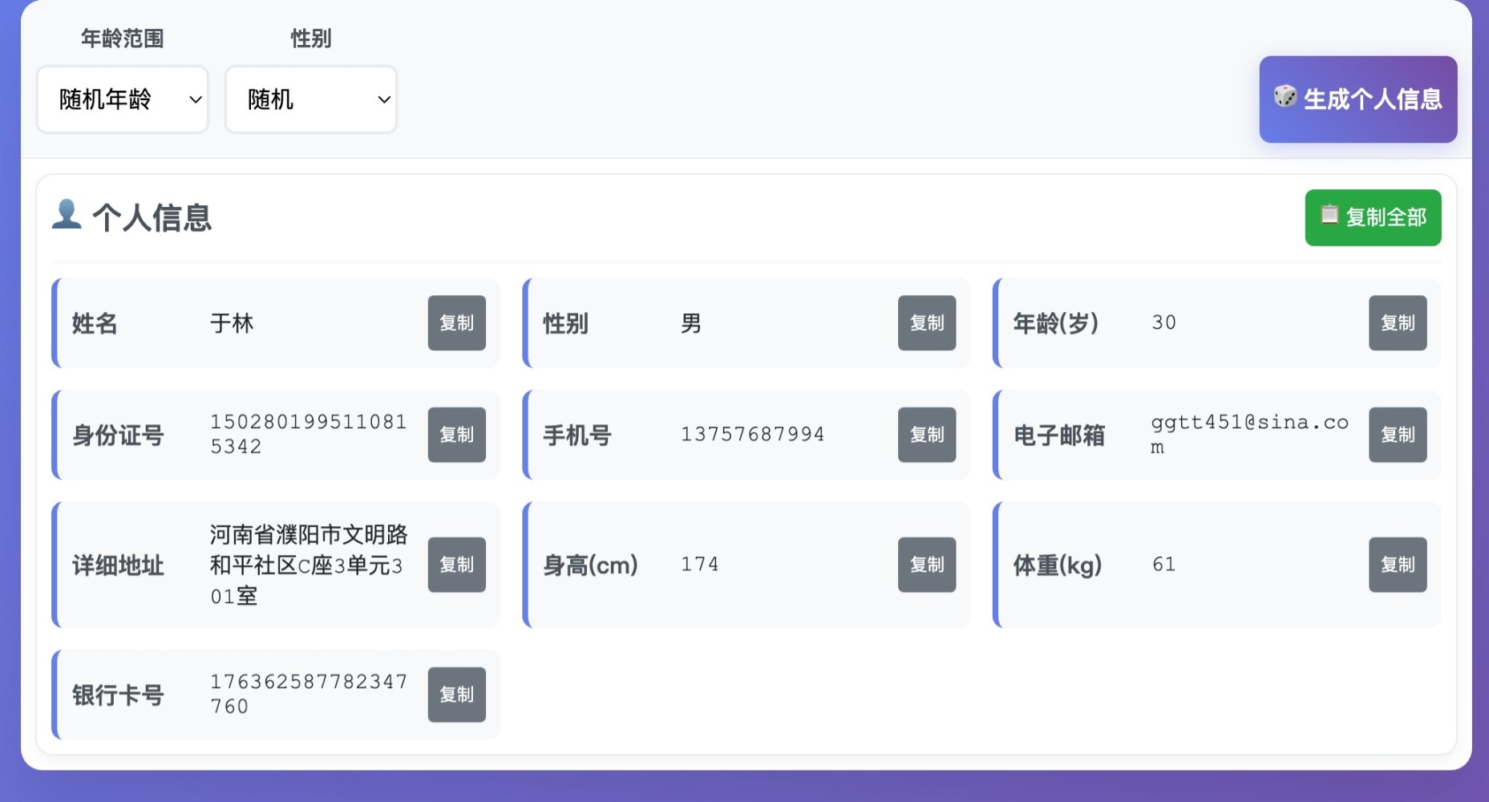Screen dimensions: 1489x802
Task: Copy the 体重(kg) value 61
Action: [x=1397, y=565]
